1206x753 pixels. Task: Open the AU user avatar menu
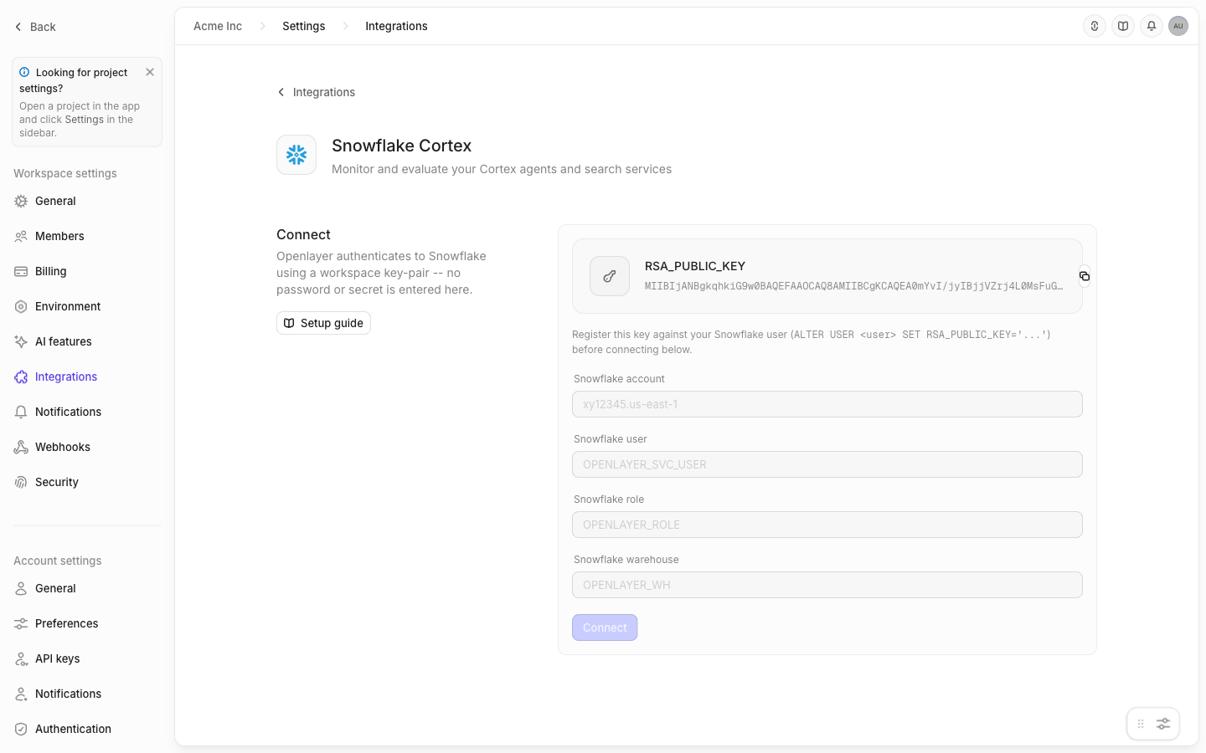pyautogui.click(x=1178, y=26)
